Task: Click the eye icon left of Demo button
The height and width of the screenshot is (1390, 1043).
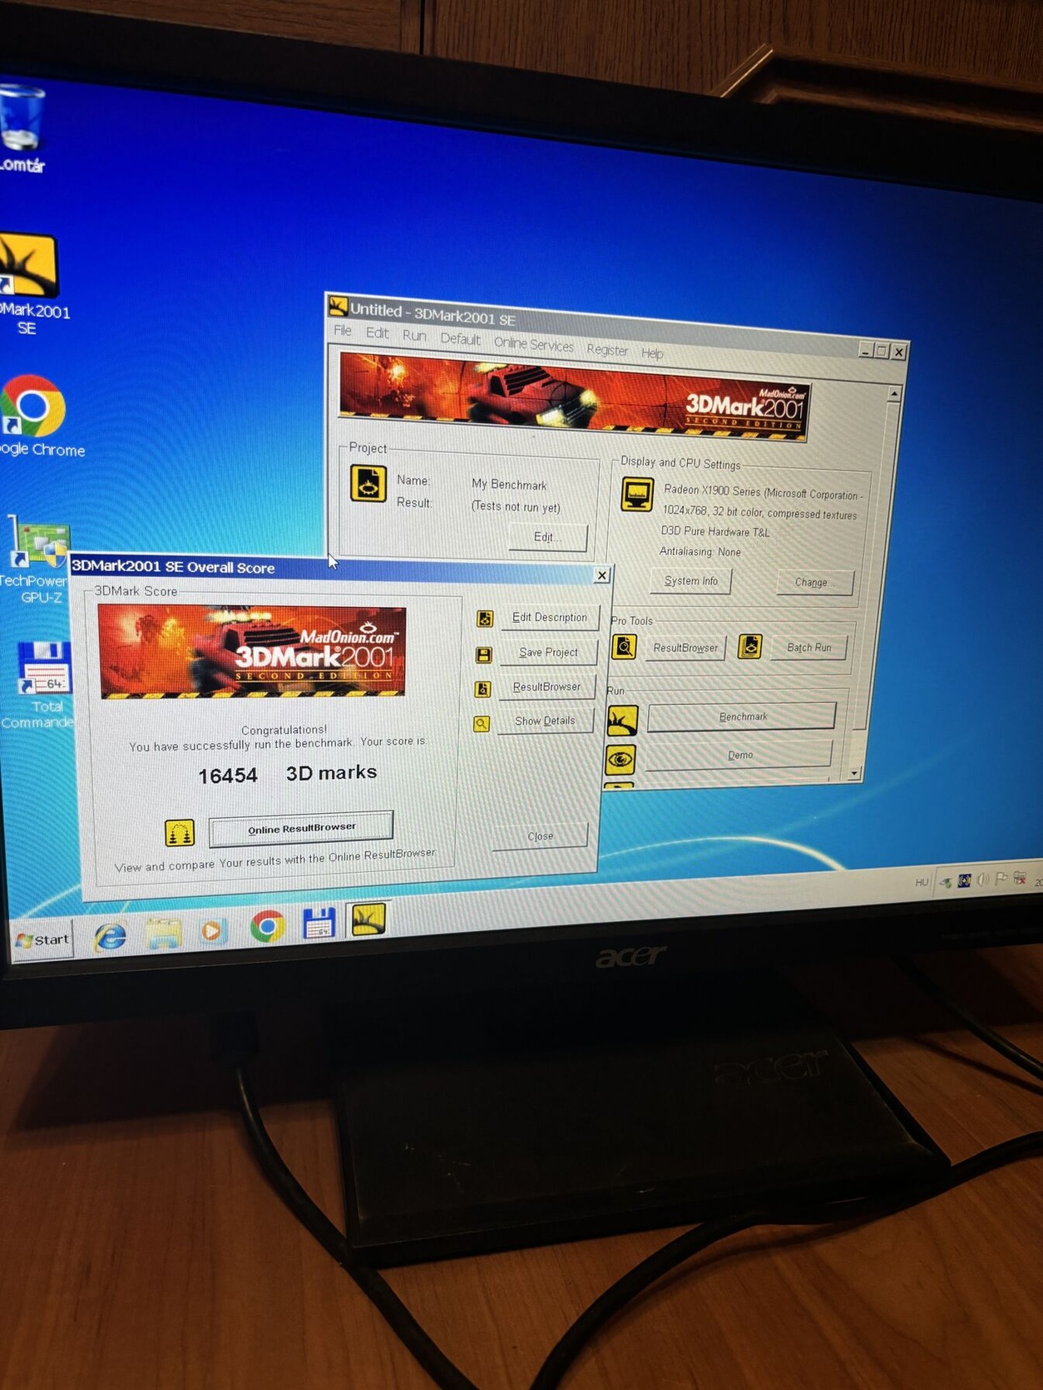Action: (x=620, y=759)
